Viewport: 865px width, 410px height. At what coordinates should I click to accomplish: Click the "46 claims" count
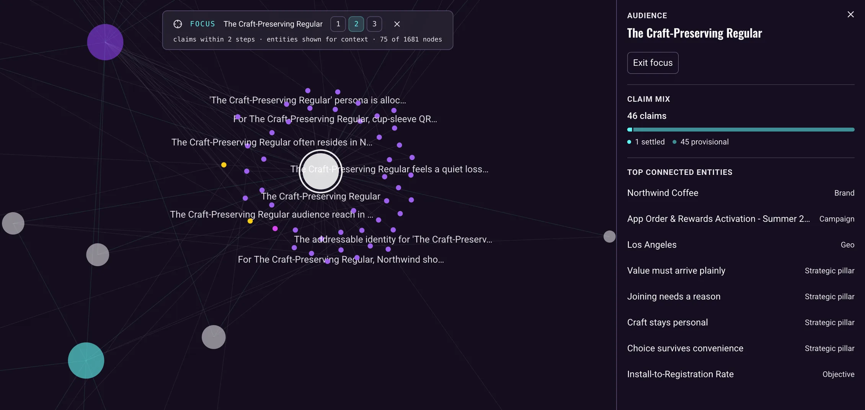tap(646, 116)
